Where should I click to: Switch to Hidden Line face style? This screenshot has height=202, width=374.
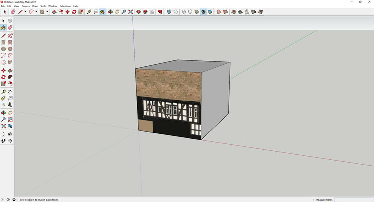point(190,12)
